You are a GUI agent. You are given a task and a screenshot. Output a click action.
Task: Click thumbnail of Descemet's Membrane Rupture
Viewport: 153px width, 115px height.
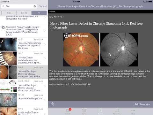(x=8, y=44)
